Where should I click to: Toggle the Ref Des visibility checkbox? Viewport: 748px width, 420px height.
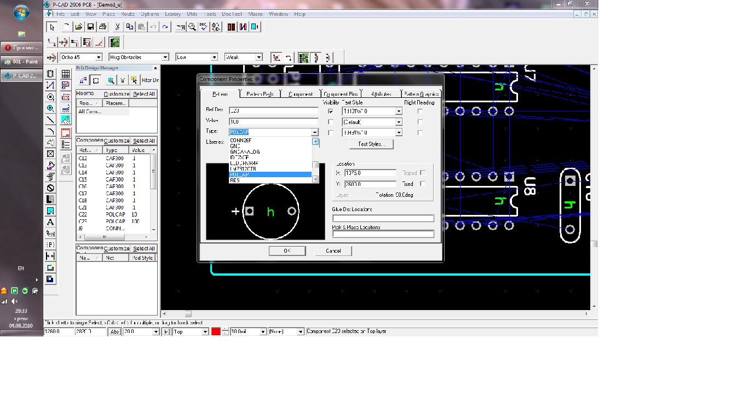[x=331, y=111]
